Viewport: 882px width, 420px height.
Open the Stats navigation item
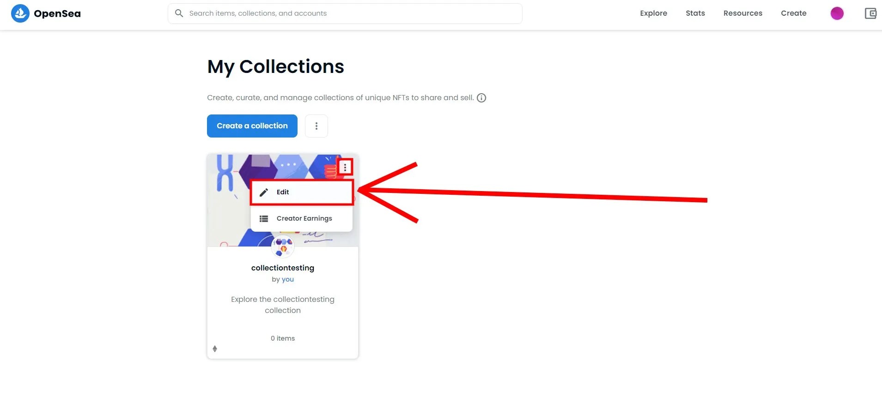coord(695,13)
